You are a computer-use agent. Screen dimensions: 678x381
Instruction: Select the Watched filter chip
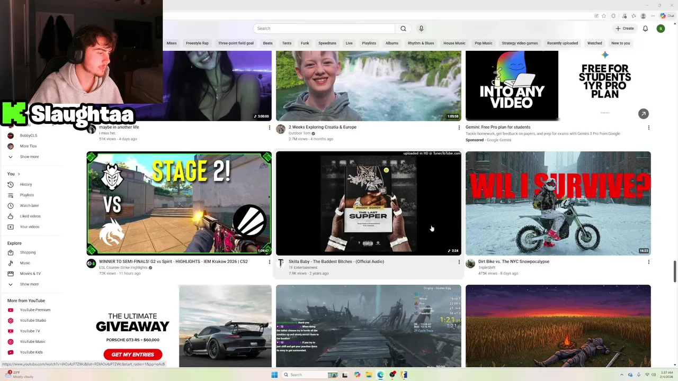pos(594,43)
